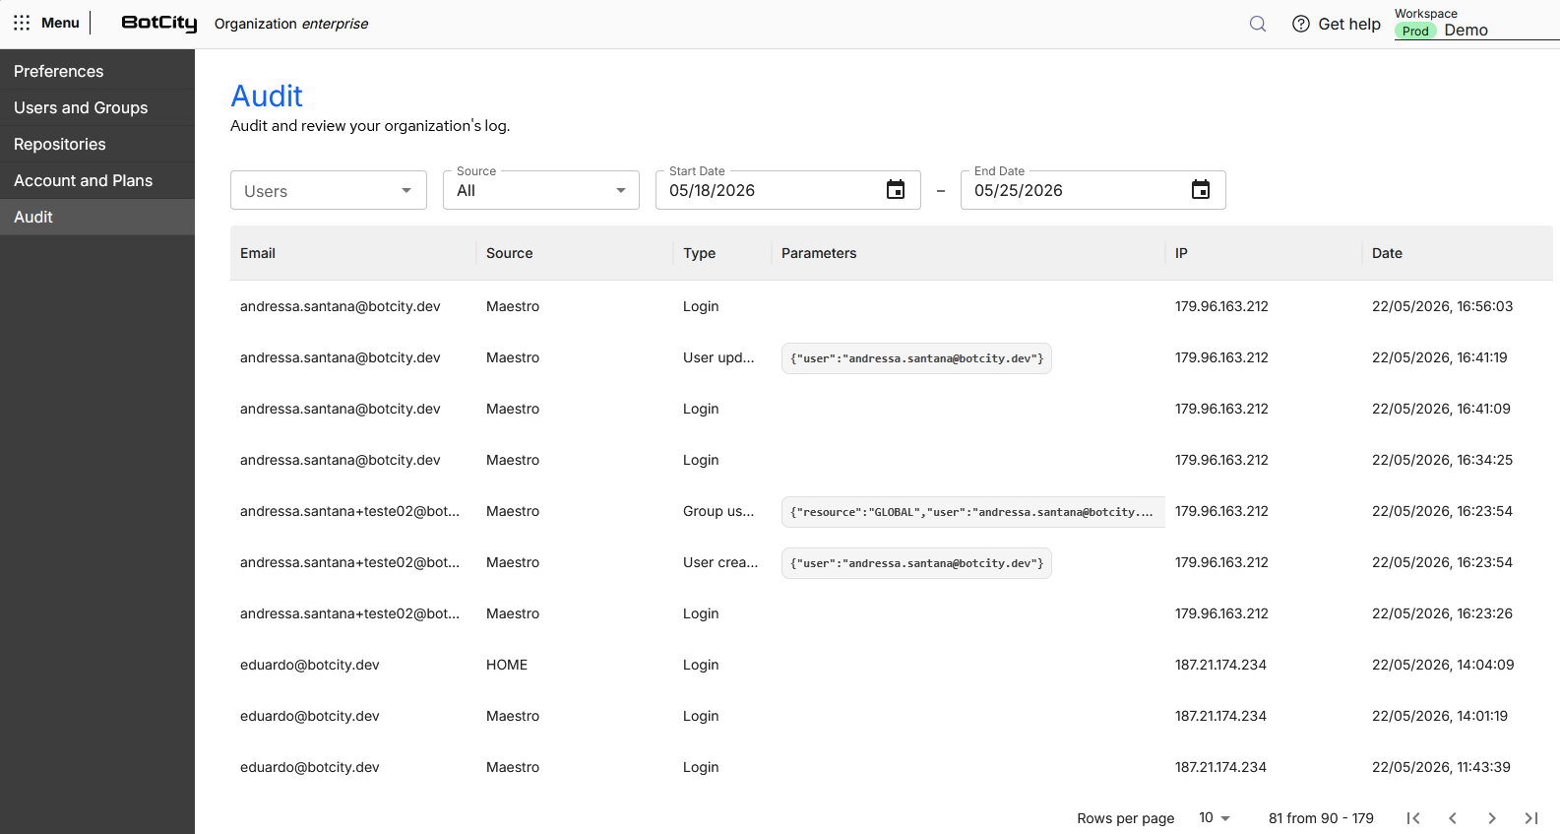This screenshot has height=834, width=1560.
Task: Open Repositories in the sidebar
Action: click(97, 144)
